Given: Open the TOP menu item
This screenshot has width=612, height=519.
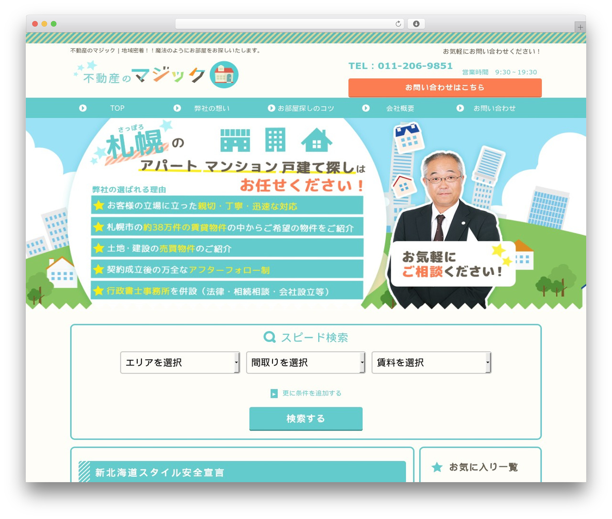Looking at the screenshot, I should click(x=117, y=108).
